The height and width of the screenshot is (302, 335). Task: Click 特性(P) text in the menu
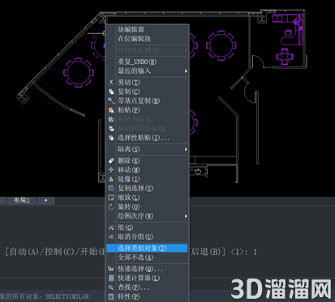click(129, 296)
